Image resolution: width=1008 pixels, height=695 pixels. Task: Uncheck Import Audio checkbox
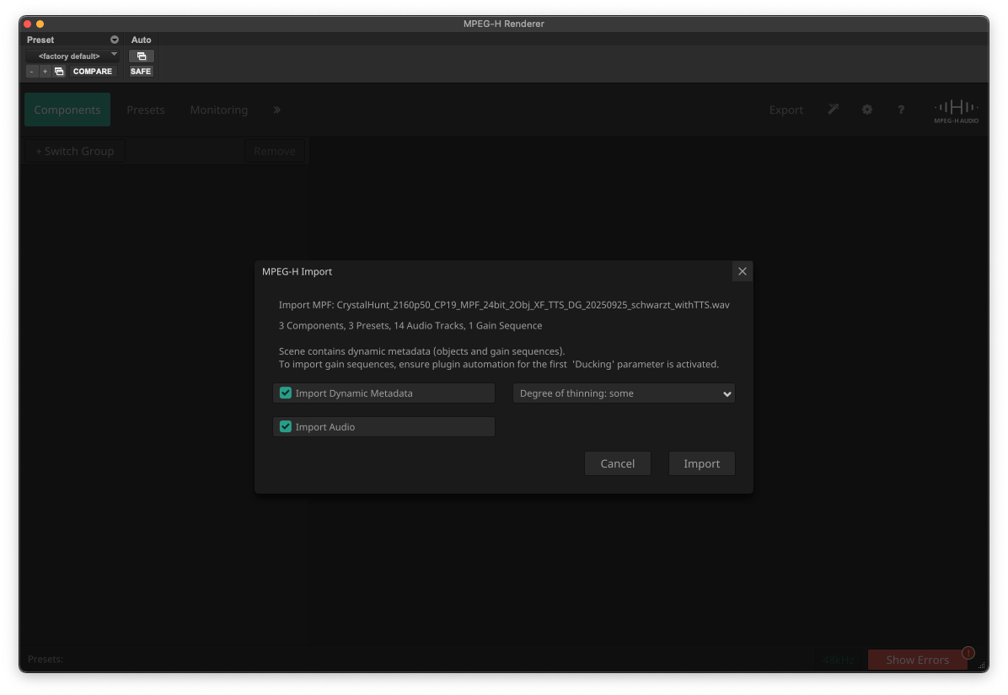click(x=286, y=426)
